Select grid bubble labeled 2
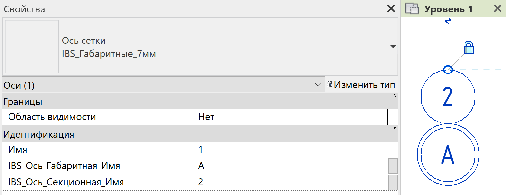The height and width of the screenshot is (195, 506). 448,97
